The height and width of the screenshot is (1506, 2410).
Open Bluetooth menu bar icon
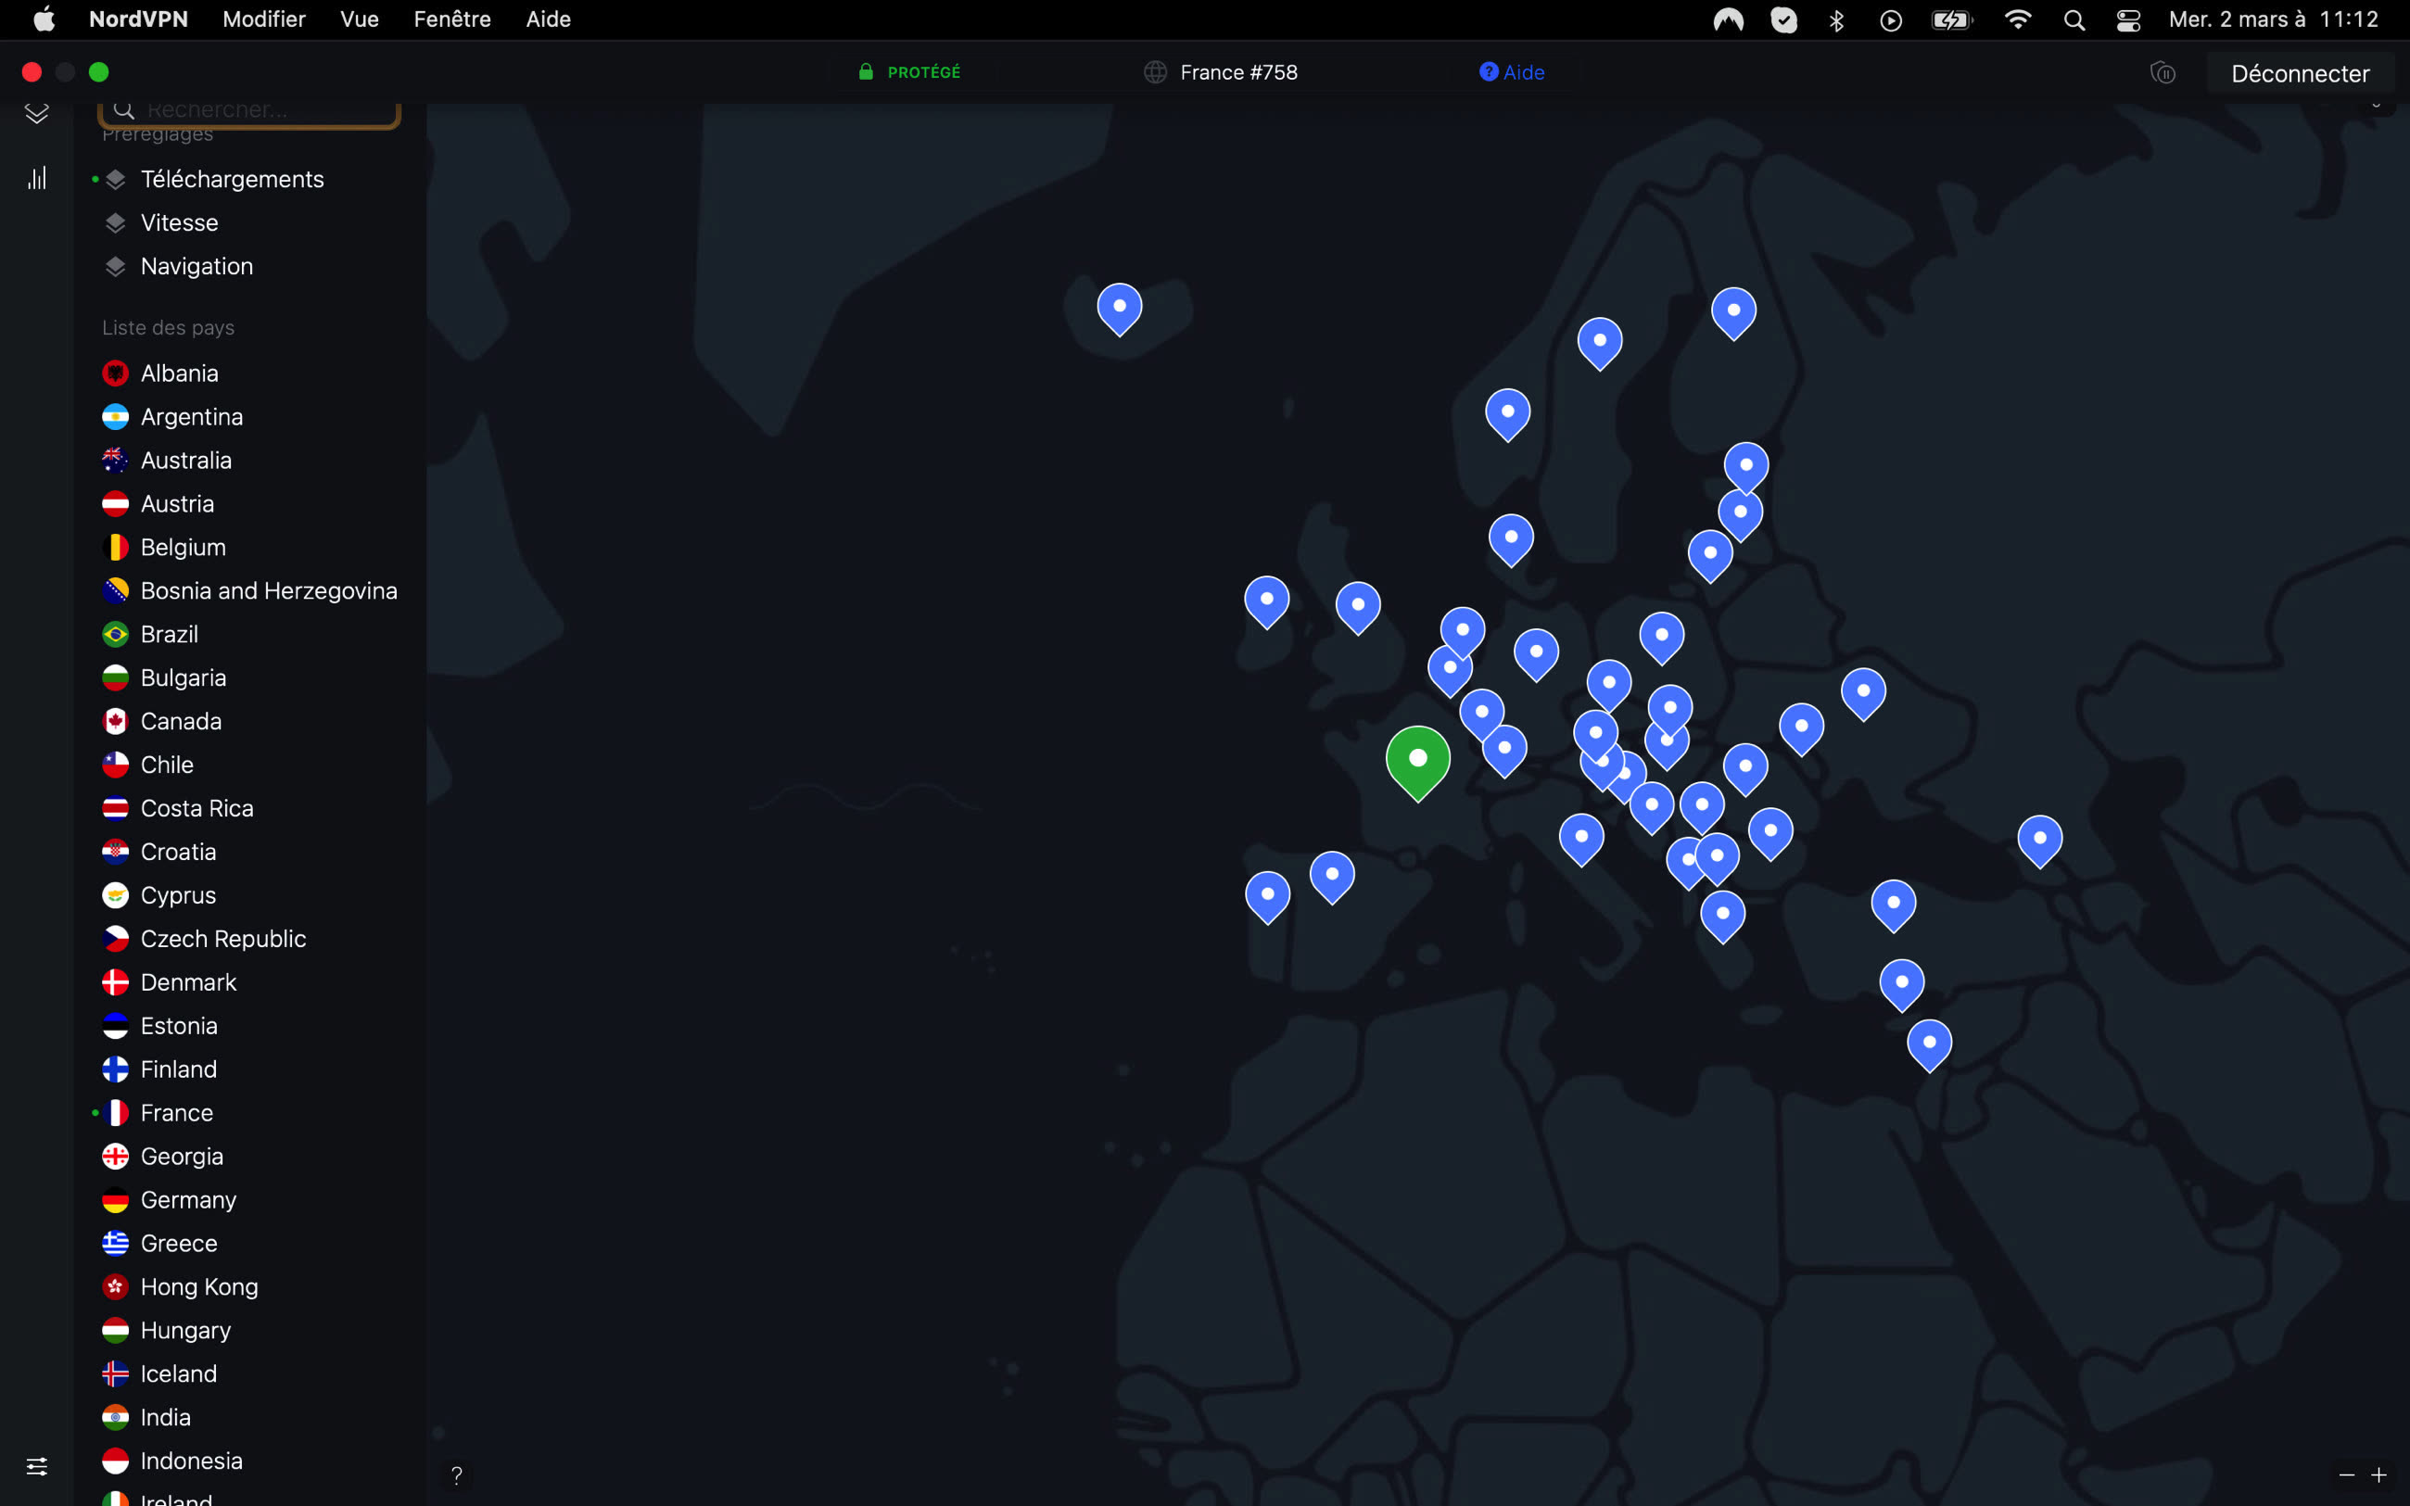1836,19
